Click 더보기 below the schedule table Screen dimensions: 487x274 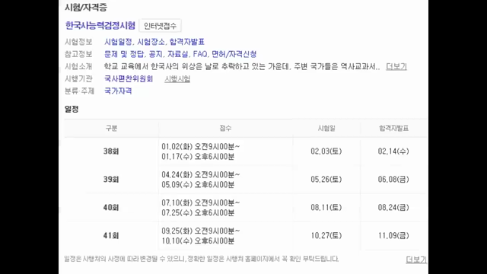tap(416, 260)
